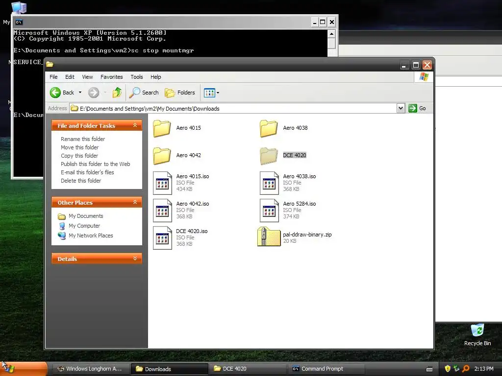Click the magnifier search tray icon
The width and height of the screenshot is (502, 376).
click(466, 369)
